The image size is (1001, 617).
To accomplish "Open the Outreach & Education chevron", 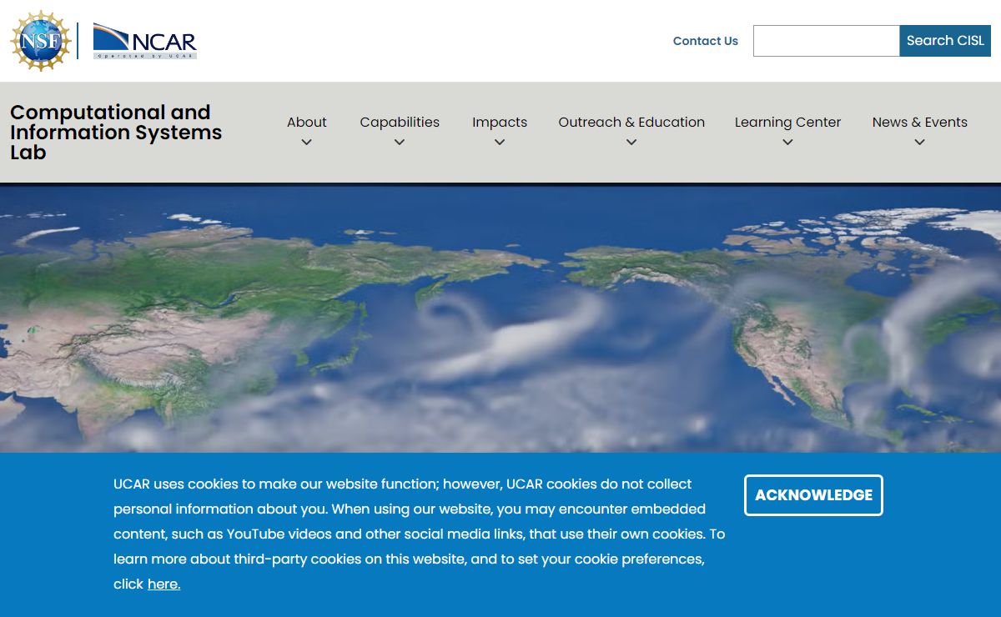I will click(631, 143).
